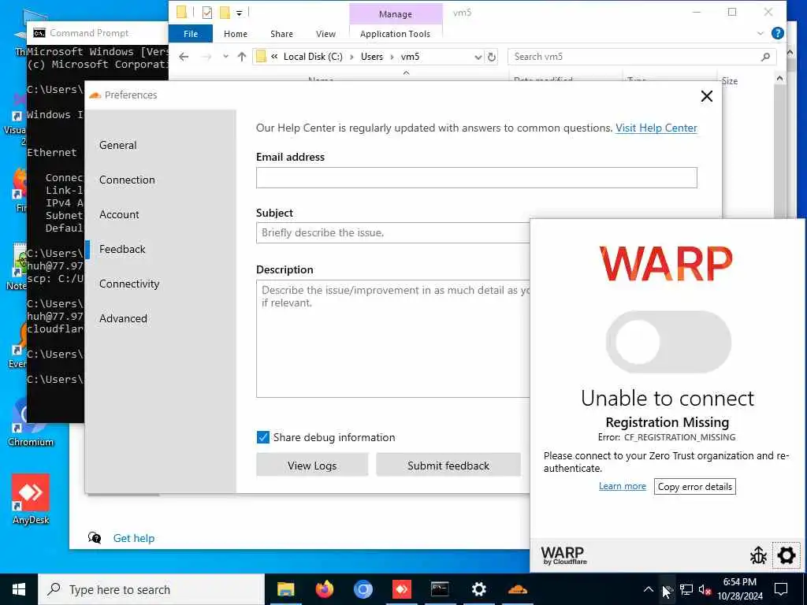Expand the Explorer ribbon chevron
The image size is (807, 605).
pos(761,33)
